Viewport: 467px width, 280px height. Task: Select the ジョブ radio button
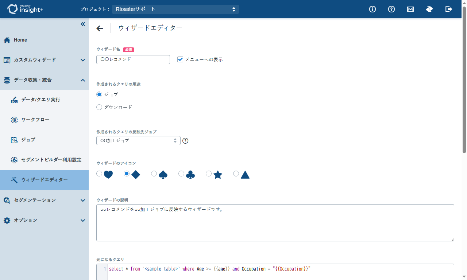pos(99,94)
